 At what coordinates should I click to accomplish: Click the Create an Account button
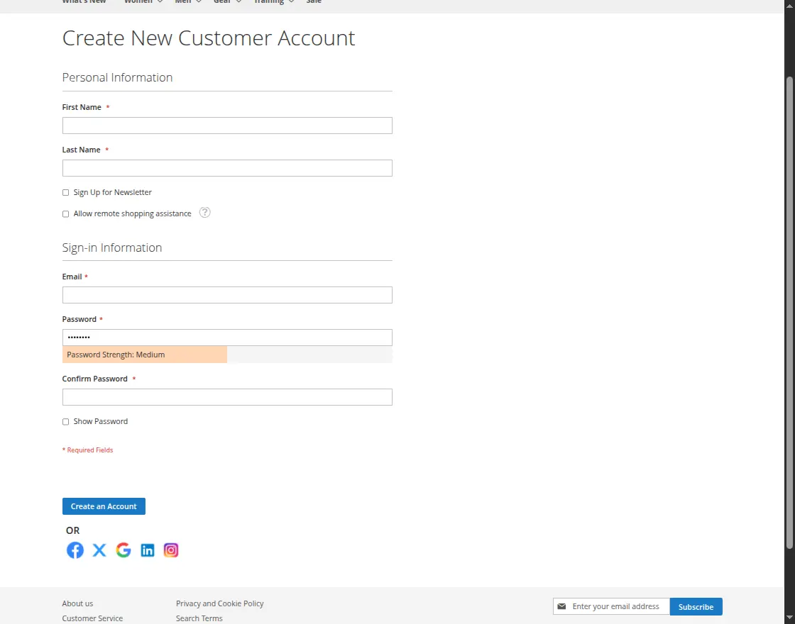104,506
